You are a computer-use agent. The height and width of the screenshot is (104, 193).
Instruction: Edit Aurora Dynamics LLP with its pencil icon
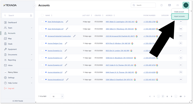click(x=66, y=65)
